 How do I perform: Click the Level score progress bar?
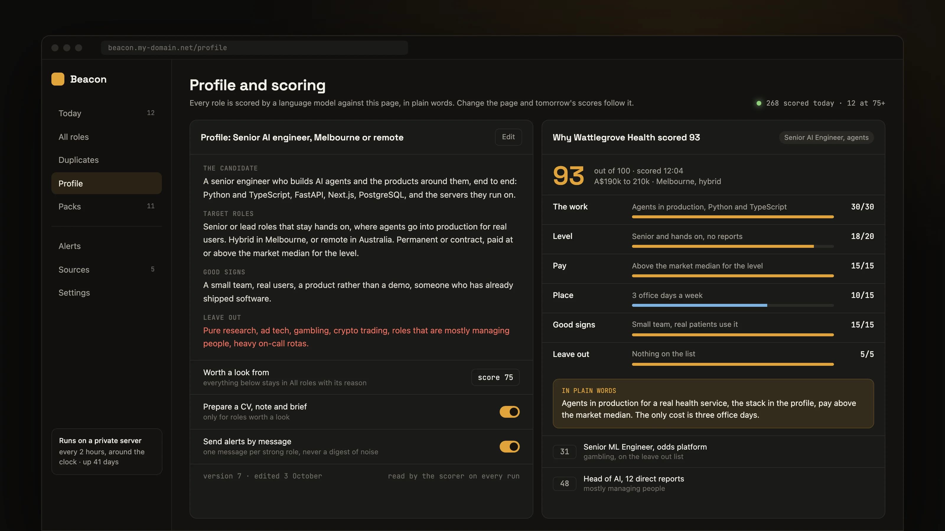(x=733, y=247)
